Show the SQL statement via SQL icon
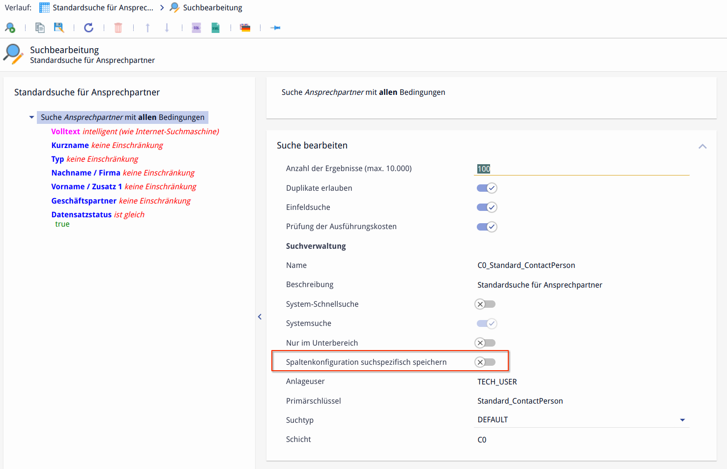The height and width of the screenshot is (469, 727). (196, 28)
